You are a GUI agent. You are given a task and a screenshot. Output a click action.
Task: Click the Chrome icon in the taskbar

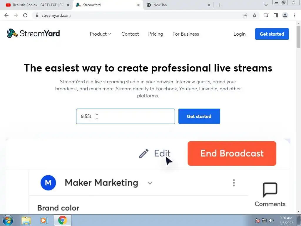click(63, 220)
